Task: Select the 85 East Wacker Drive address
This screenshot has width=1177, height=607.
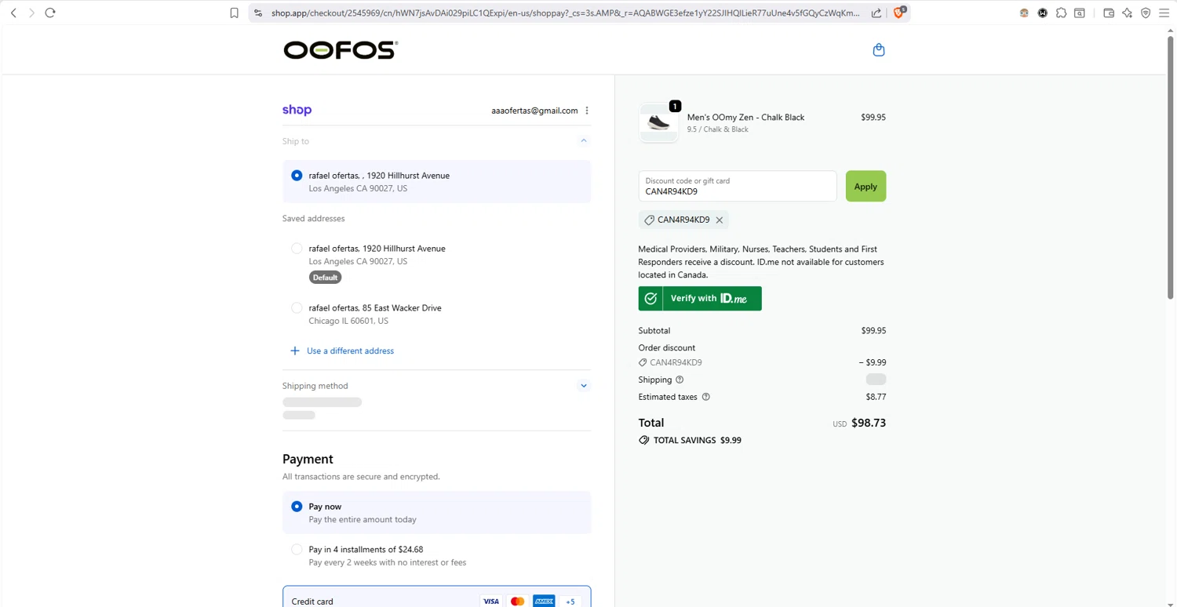Action: pyautogui.click(x=297, y=308)
